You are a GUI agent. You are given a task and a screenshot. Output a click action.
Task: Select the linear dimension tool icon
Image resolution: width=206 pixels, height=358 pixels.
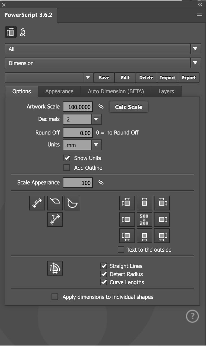tap(37, 203)
